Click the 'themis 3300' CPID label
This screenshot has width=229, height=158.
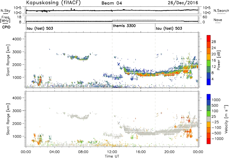tap(124, 26)
